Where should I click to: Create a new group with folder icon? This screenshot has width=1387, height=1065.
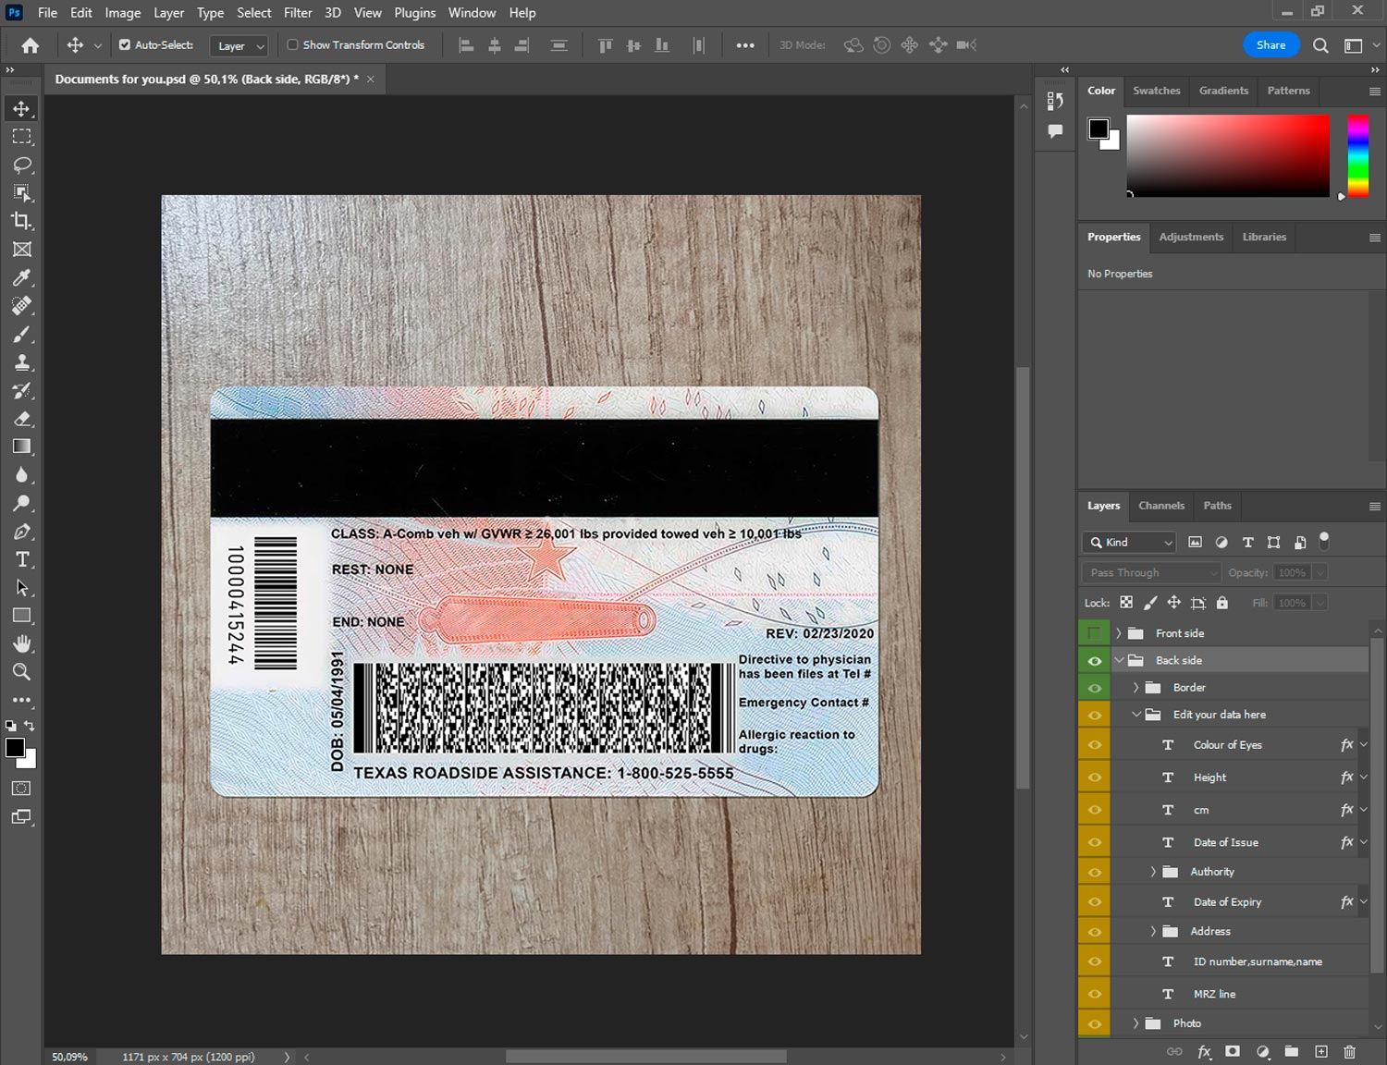[1291, 1051]
